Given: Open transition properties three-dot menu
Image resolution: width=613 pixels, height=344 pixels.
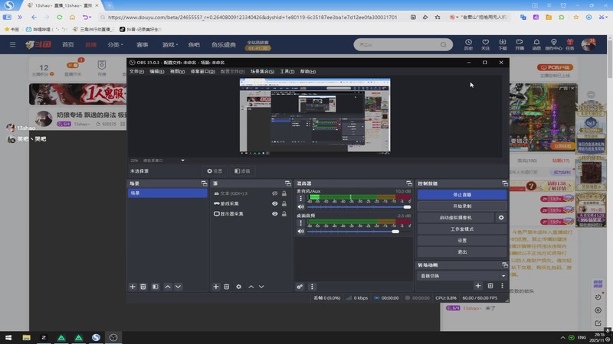Looking at the screenshot, I should 502,286.
